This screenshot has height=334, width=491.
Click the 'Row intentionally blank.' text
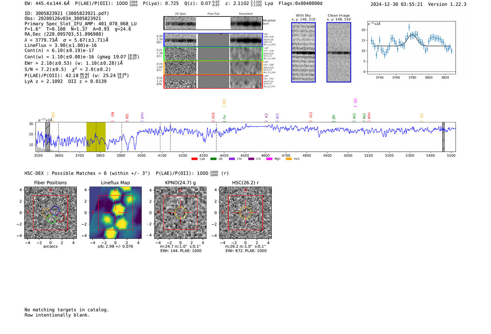[x=57, y=315]
